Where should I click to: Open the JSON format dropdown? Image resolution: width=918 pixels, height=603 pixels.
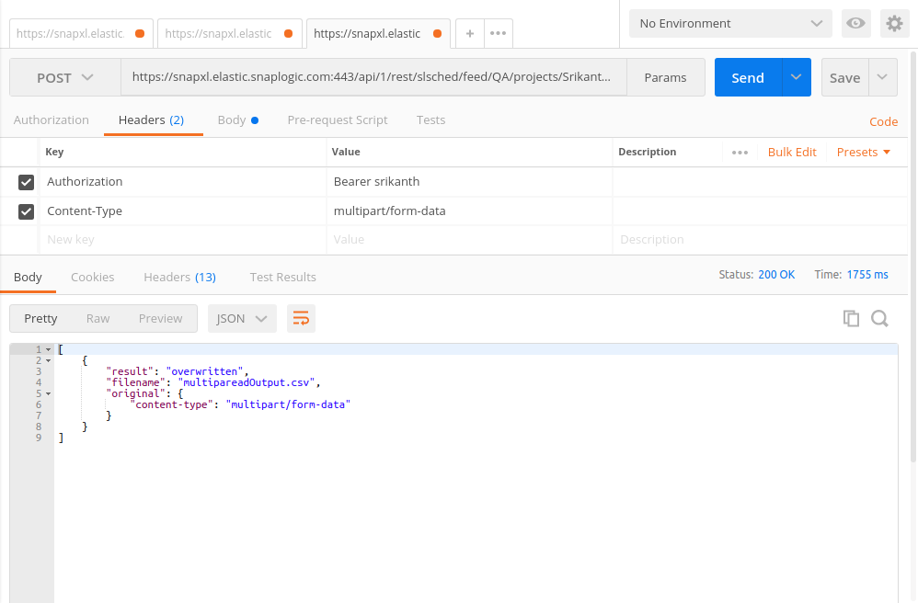point(242,318)
